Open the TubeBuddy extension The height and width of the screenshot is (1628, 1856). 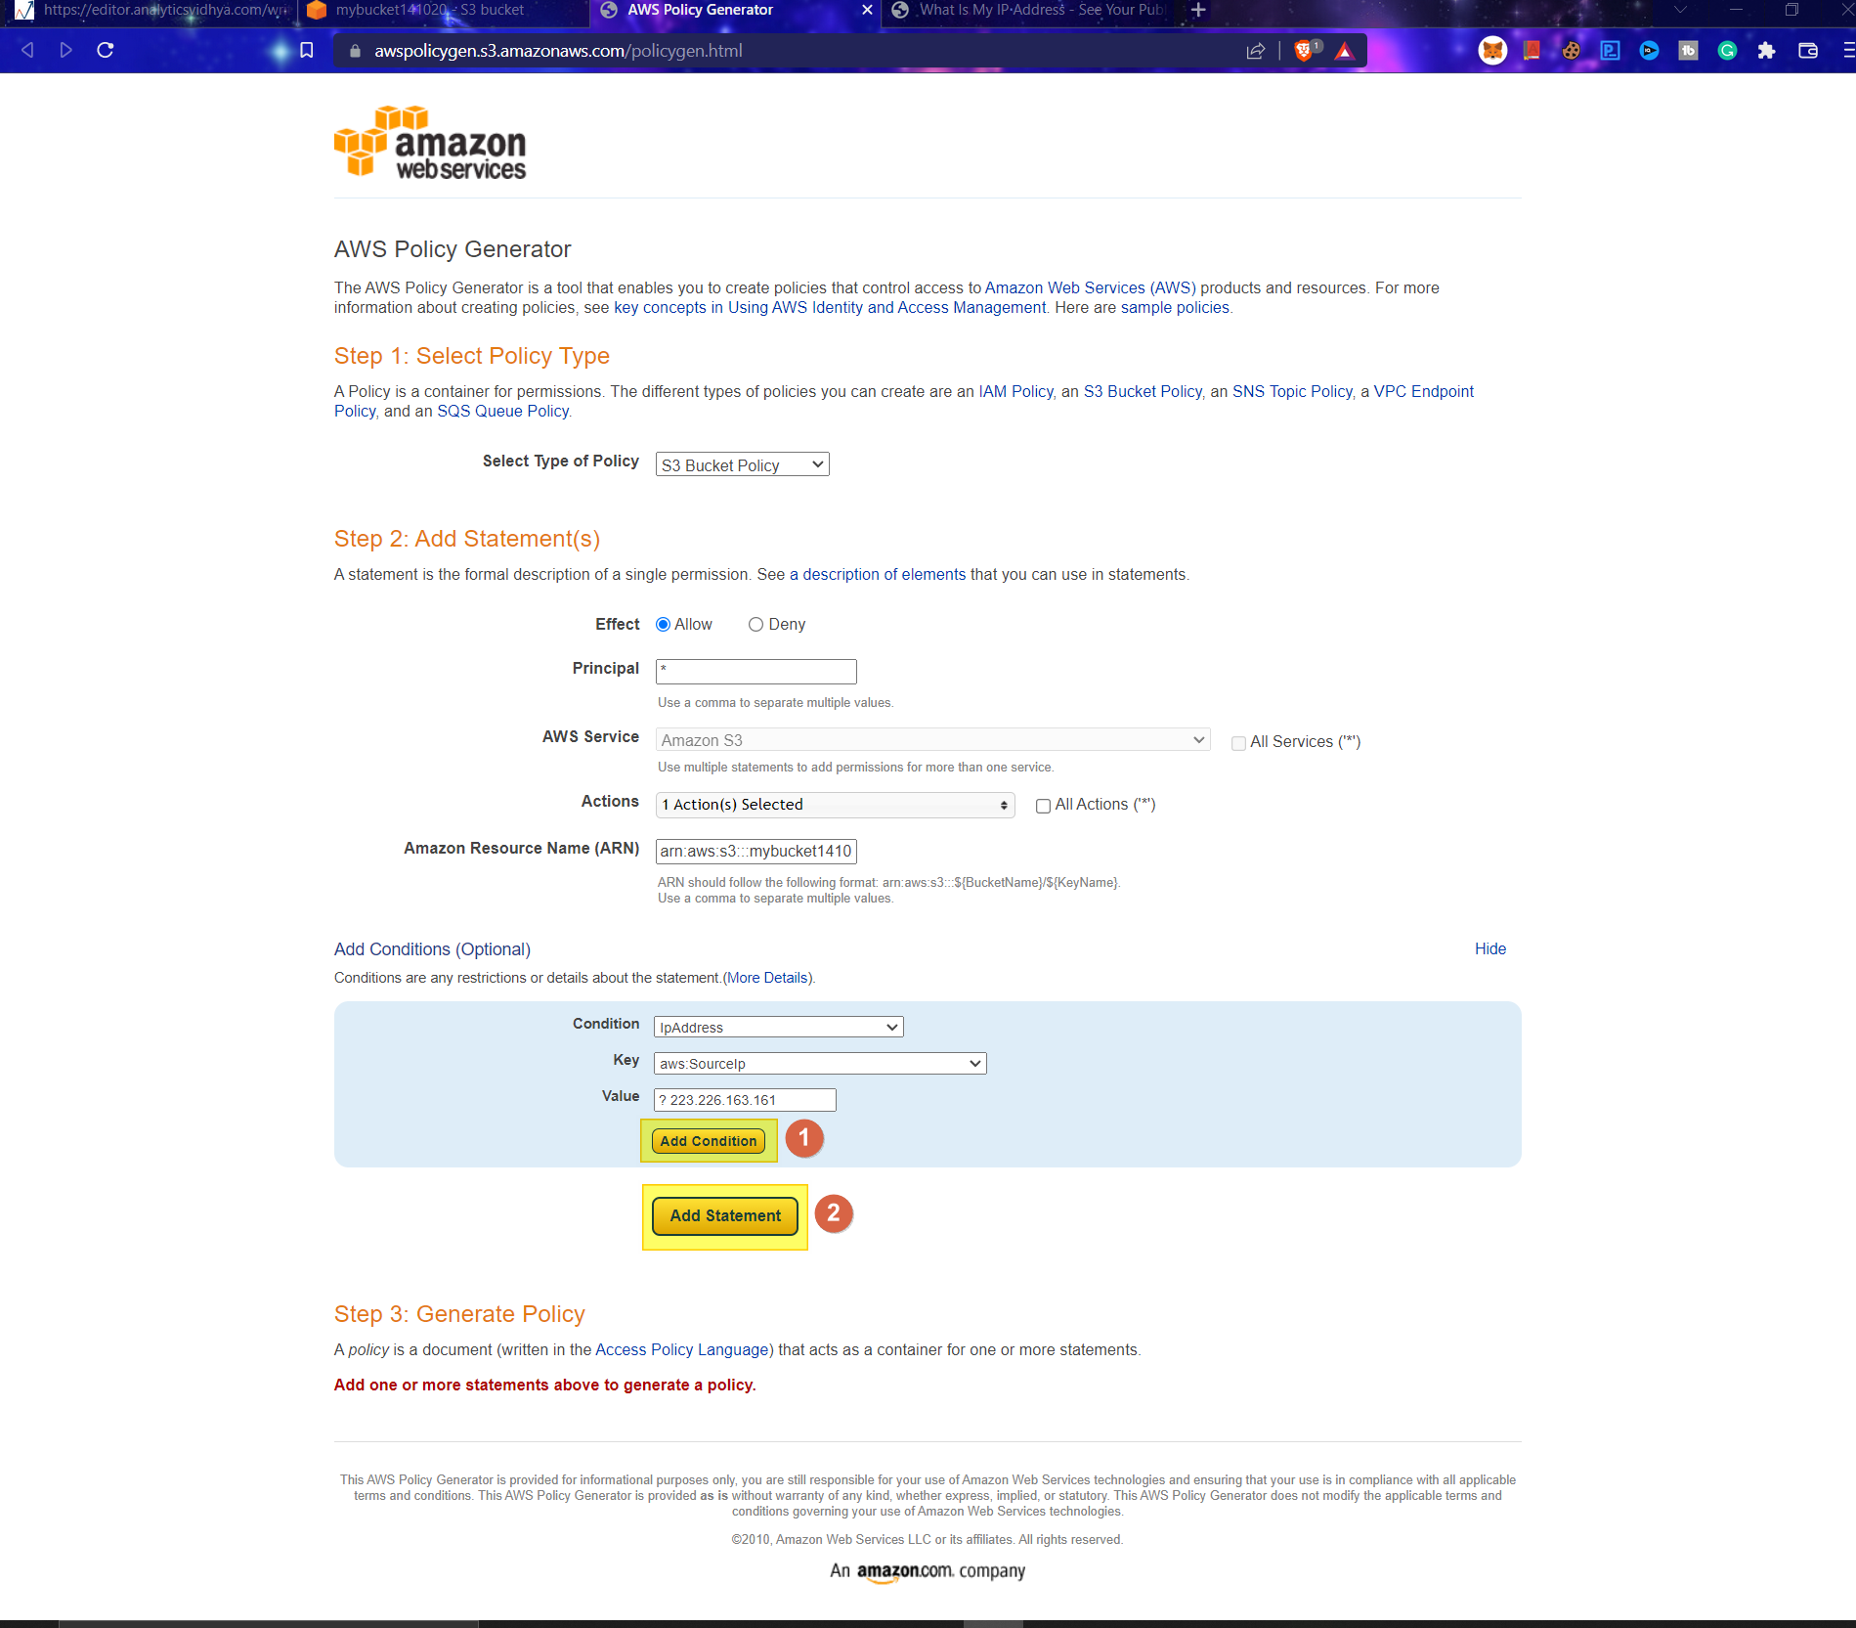tap(1688, 50)
